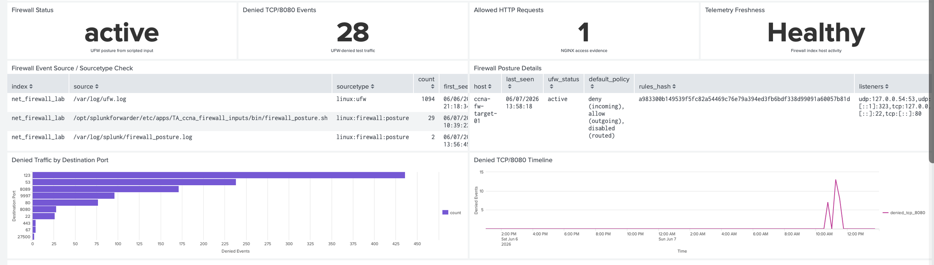Click the ufw_status 'active' table cell
This screenshot has width=934, height=265.
[557, 99]
